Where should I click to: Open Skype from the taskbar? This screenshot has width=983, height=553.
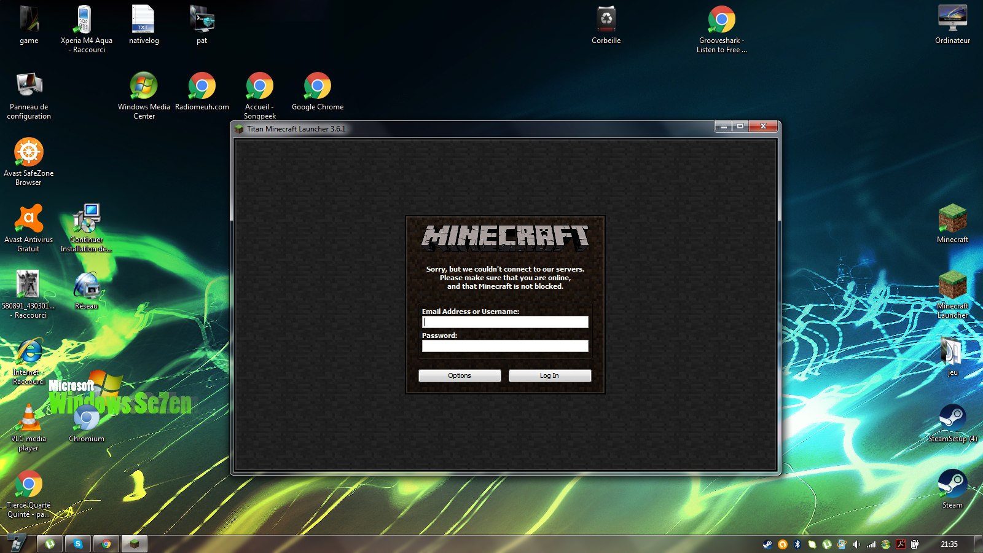click(78, 544)
